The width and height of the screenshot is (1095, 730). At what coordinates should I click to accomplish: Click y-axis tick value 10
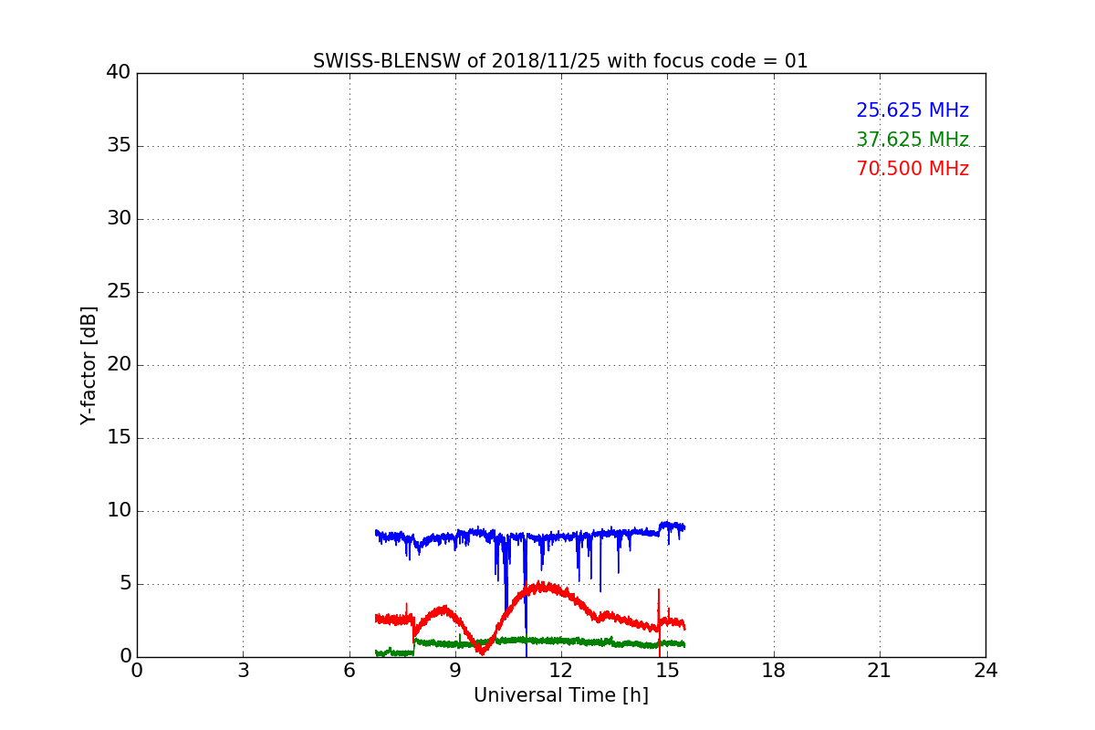(119, 511)
